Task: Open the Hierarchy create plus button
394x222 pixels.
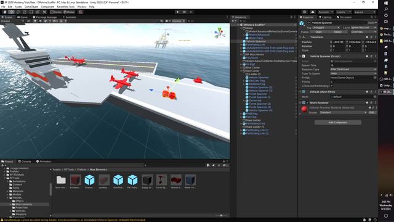Action: pyautogui.click(x=234, y=21)
